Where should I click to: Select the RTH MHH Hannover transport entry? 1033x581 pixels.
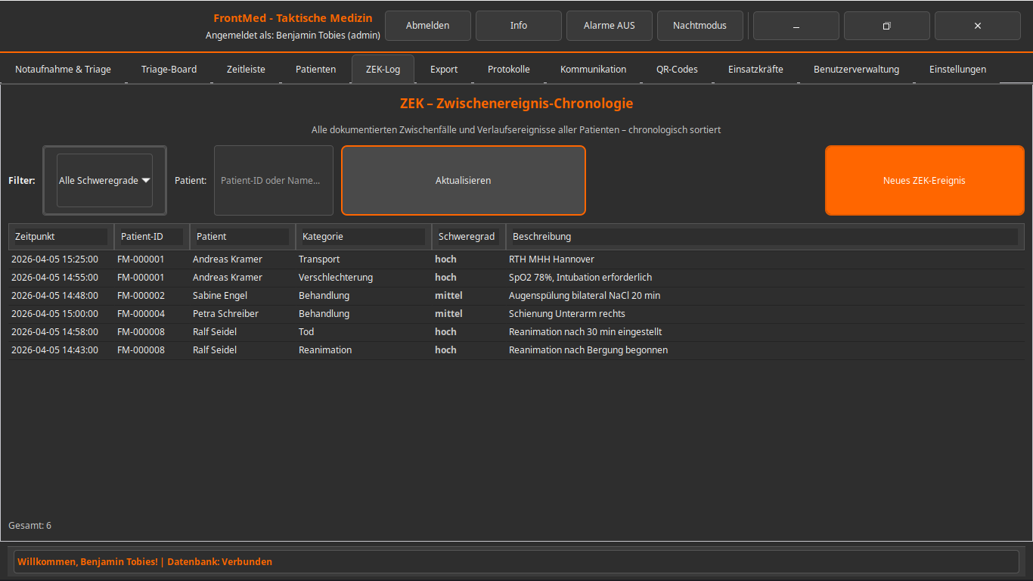pyautogui.click(x=551, y=259)
